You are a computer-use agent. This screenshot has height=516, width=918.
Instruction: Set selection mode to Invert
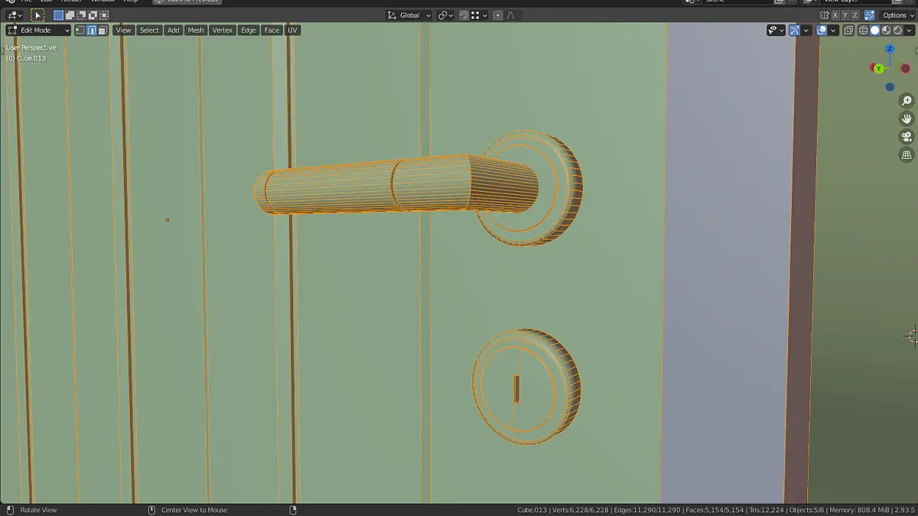[x=93, y=15]
